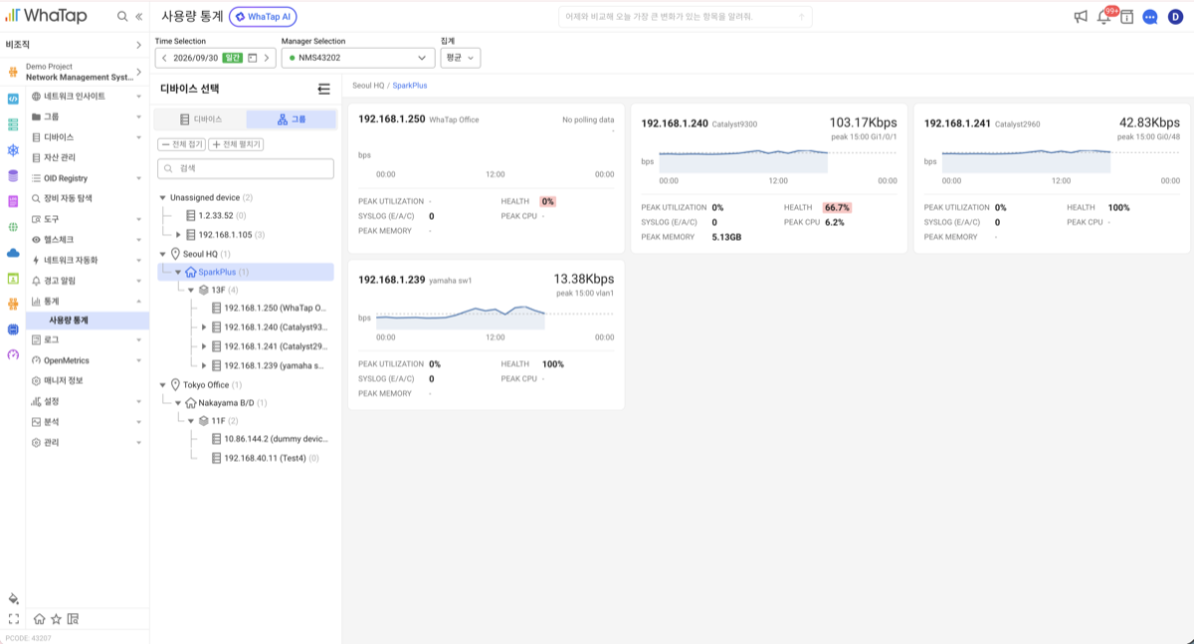Open the Manager Selection NMS43202 dropdown

coord(358,58)
